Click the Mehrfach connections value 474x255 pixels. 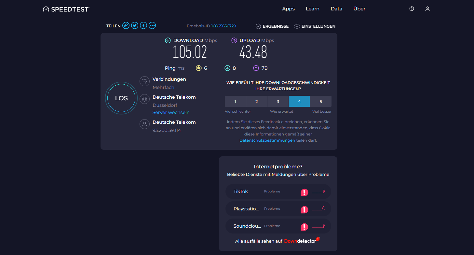point(163,87)
